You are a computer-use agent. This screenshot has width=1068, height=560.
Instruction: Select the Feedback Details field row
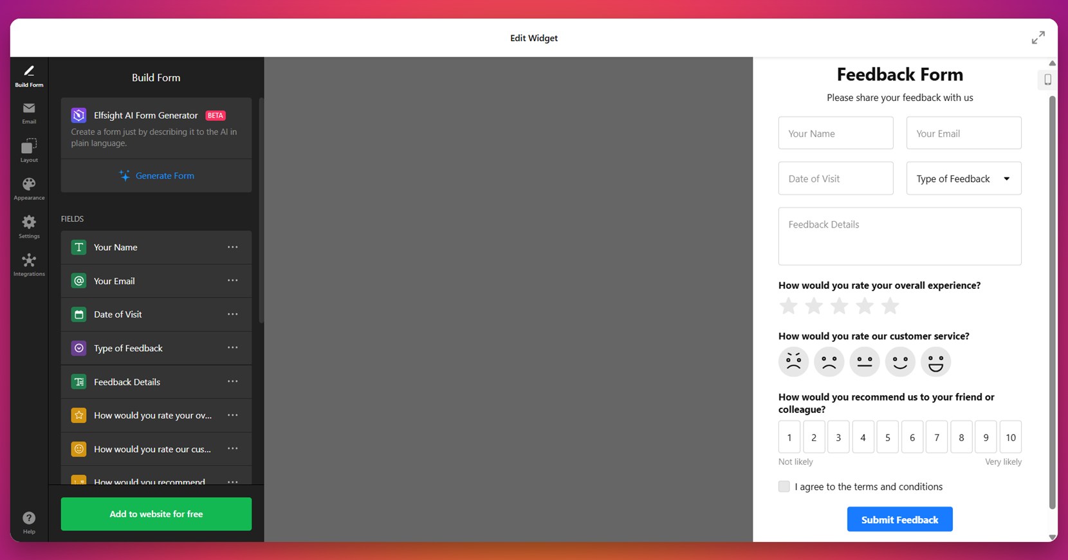tap(156, 382)
